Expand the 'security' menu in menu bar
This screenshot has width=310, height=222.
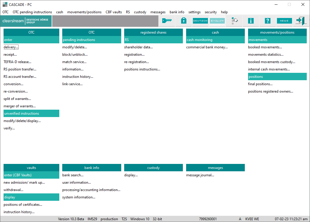pos(211,12)
